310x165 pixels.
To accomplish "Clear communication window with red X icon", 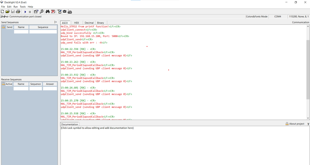I will [x=53, y=12].
